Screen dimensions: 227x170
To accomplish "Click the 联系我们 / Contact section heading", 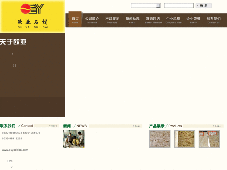I will point(17,126).
